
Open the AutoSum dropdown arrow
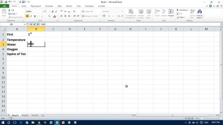pyautogui.click(x=188, y=10)
